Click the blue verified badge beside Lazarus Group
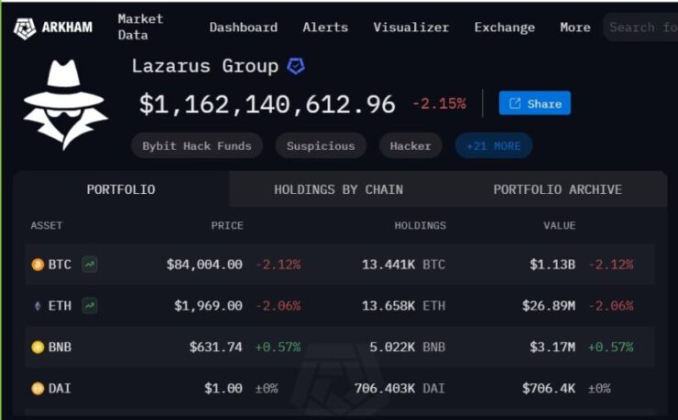The width and height of the screenshot is (678, 420). click(296, 66)
